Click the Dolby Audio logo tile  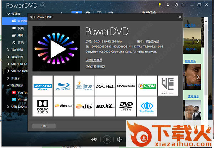coord(42,106)
